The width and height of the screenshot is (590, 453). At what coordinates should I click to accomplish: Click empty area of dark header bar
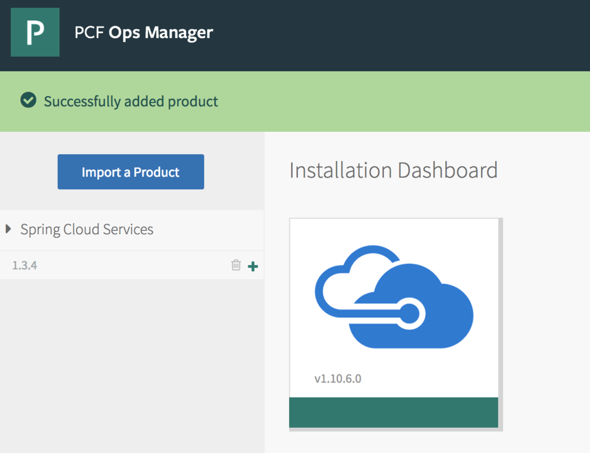403,35
